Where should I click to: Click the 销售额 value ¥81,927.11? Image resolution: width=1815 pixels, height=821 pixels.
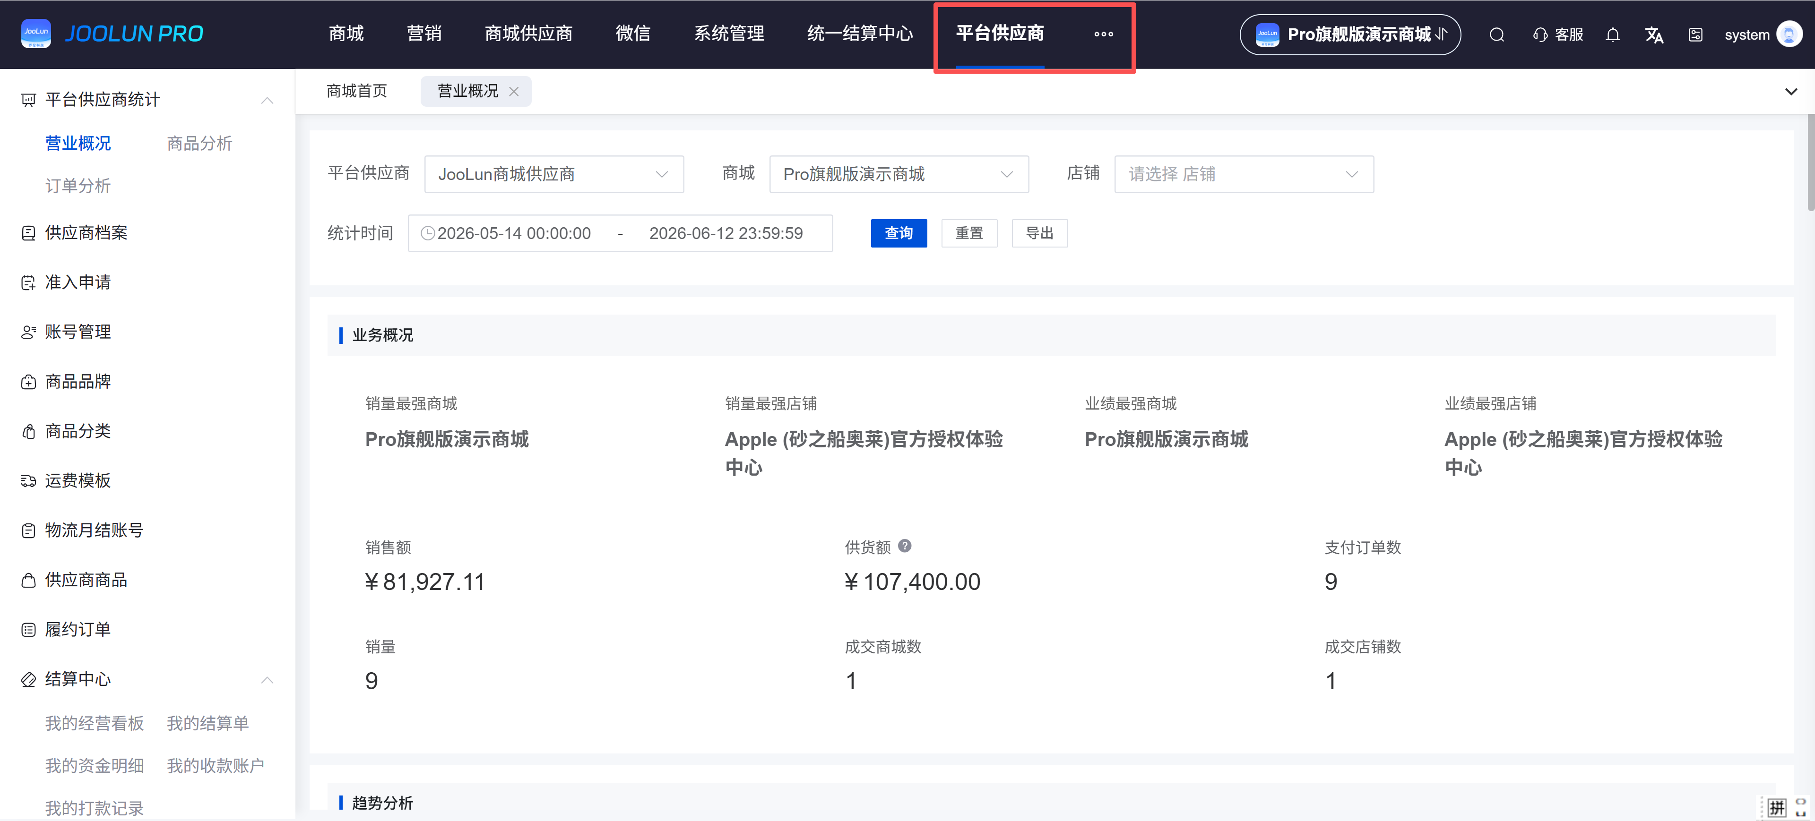point(425,582)
